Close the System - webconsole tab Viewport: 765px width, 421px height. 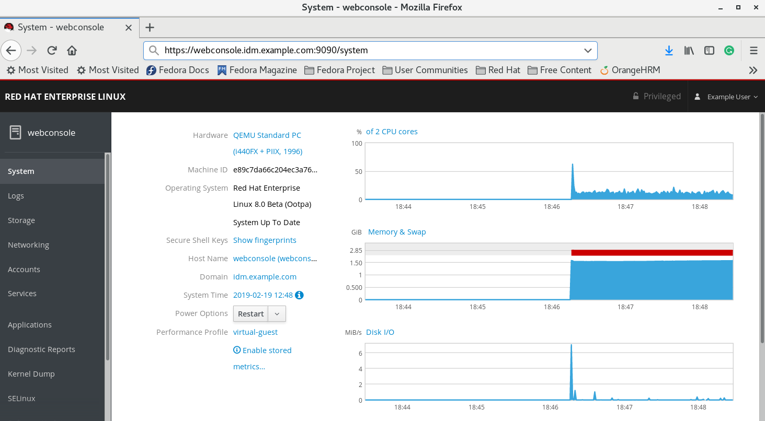click(129, 27)
